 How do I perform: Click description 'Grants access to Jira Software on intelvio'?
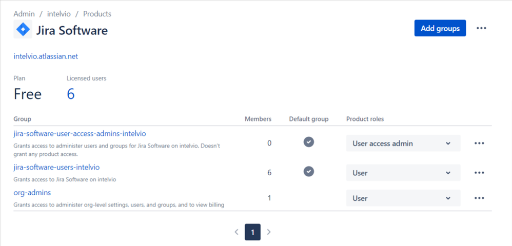pos(65,179)
